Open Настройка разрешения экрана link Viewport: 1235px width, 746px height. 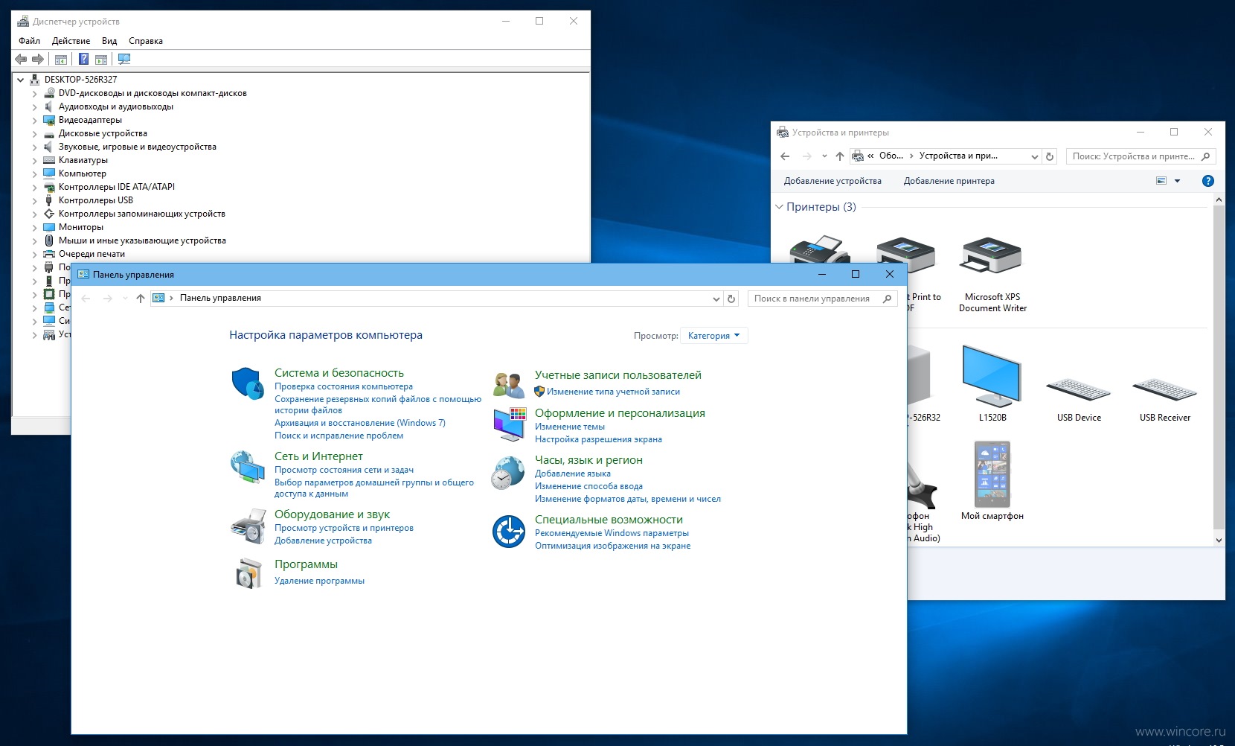pyautogui.click(x=598, y=439)
